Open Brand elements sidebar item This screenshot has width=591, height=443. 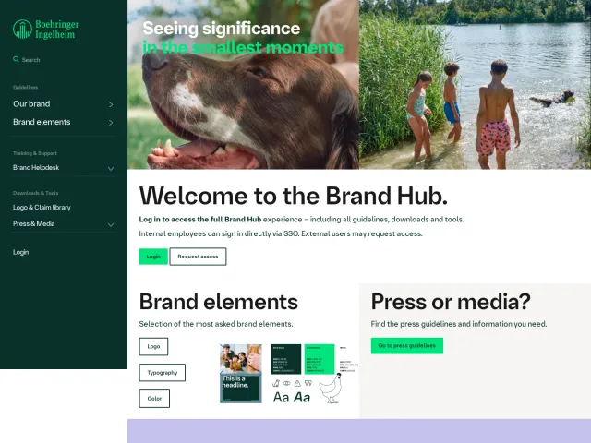[42, 122]
